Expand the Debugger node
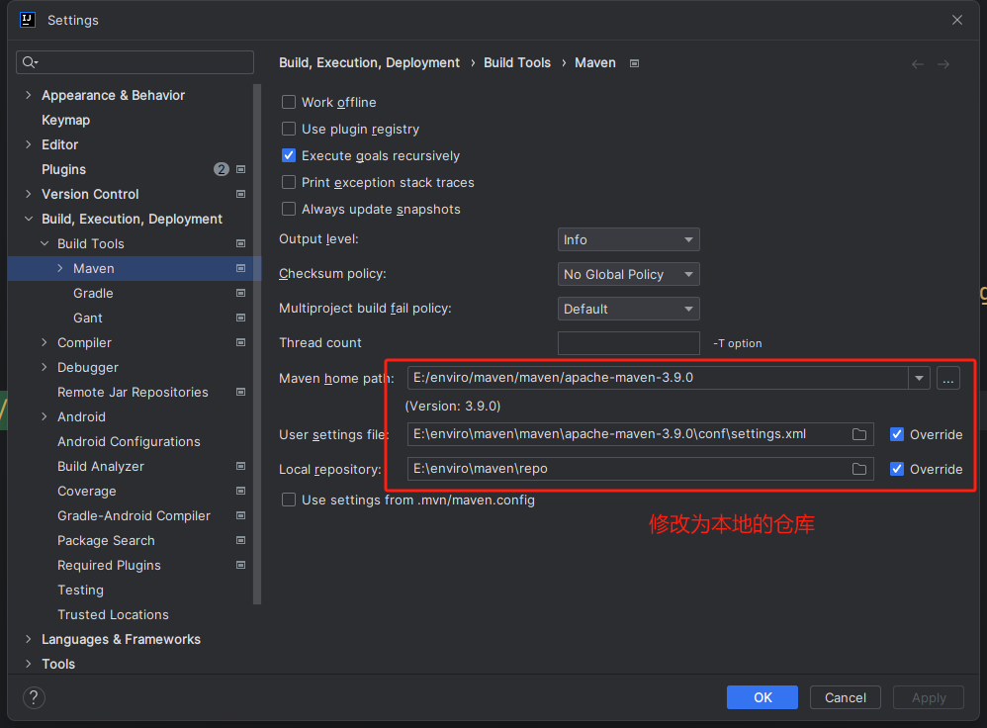 click(x=45, y=367)
